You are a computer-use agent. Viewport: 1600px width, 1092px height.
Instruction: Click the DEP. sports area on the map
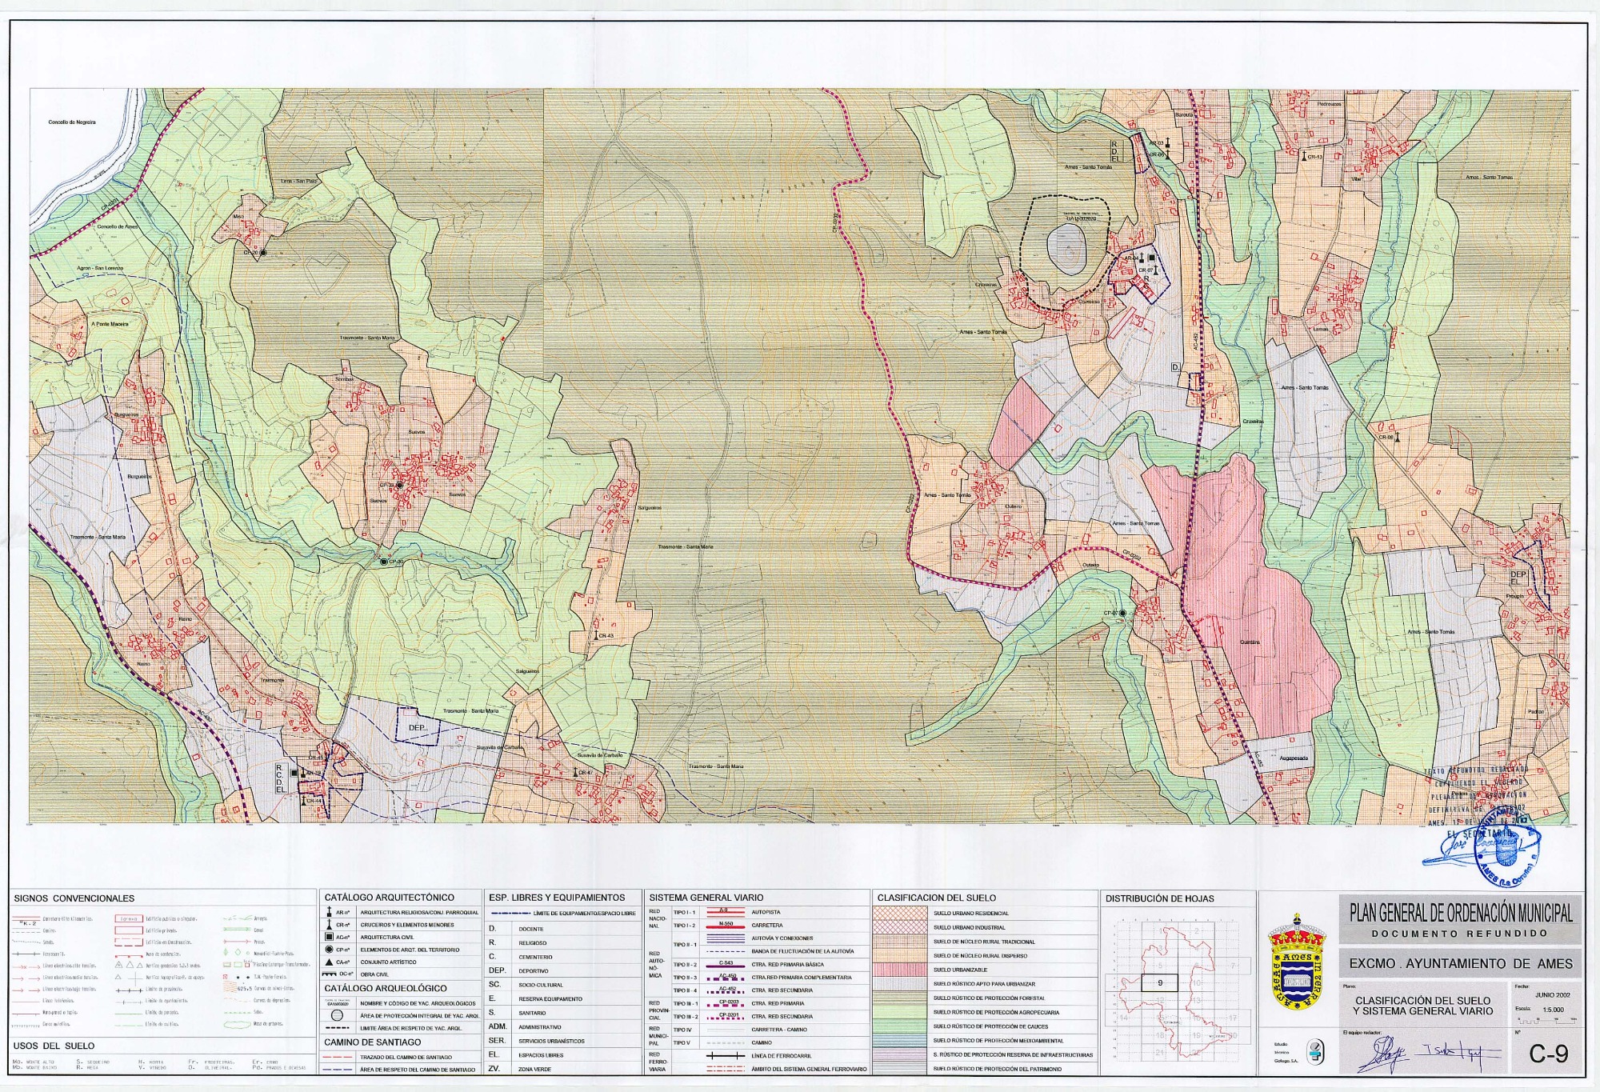tap(418, 727)
